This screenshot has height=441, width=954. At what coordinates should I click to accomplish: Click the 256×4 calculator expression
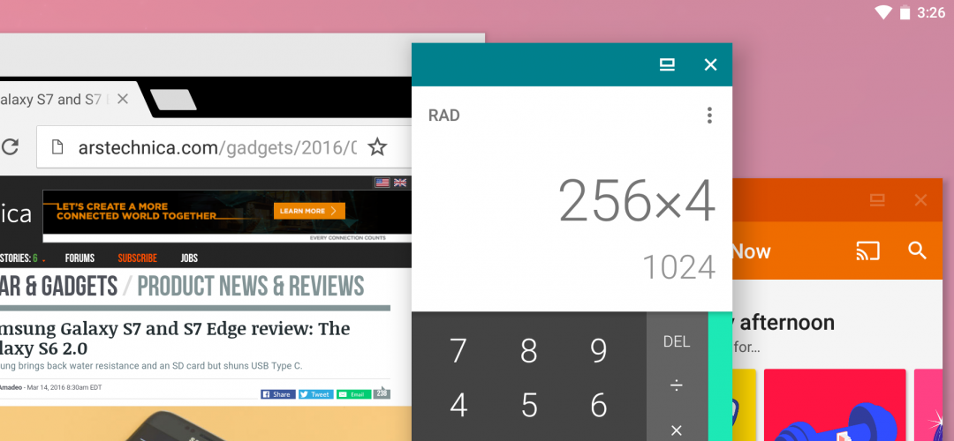[x=636, y=200]
